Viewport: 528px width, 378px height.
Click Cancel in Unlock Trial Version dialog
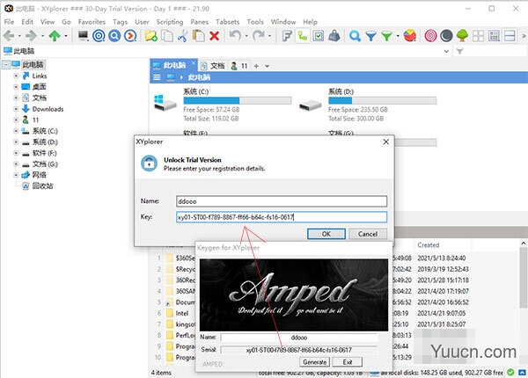tap(367, 234)
